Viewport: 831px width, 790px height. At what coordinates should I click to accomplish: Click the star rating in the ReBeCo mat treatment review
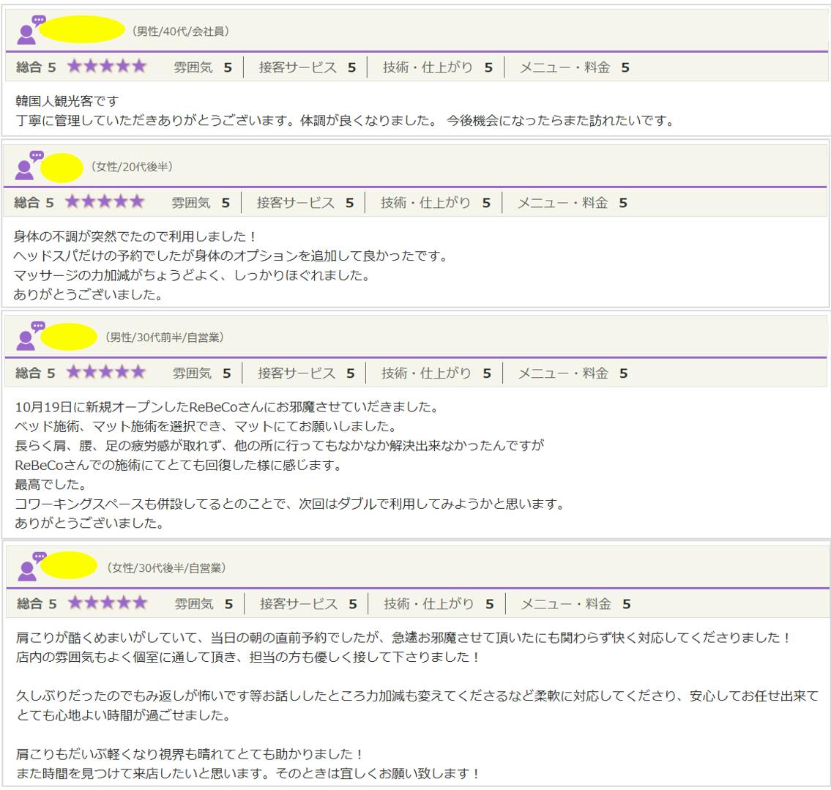point(106,373)
